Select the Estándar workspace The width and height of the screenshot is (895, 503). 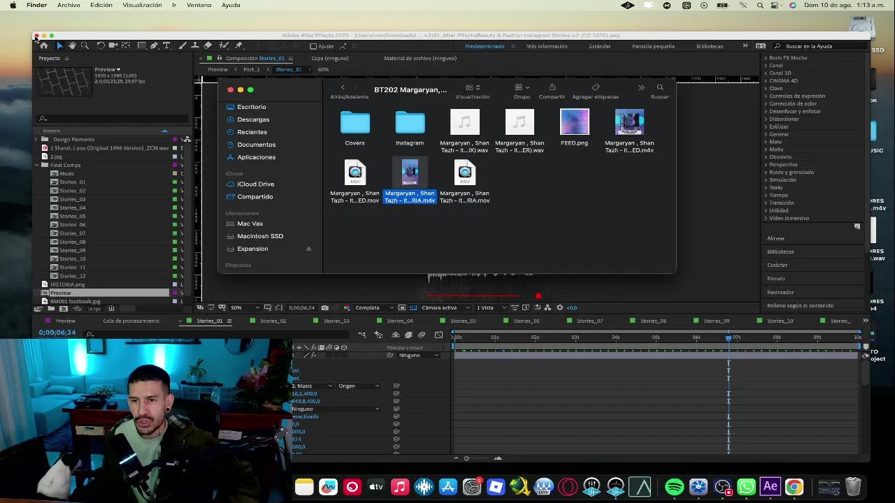coord(600,46)
